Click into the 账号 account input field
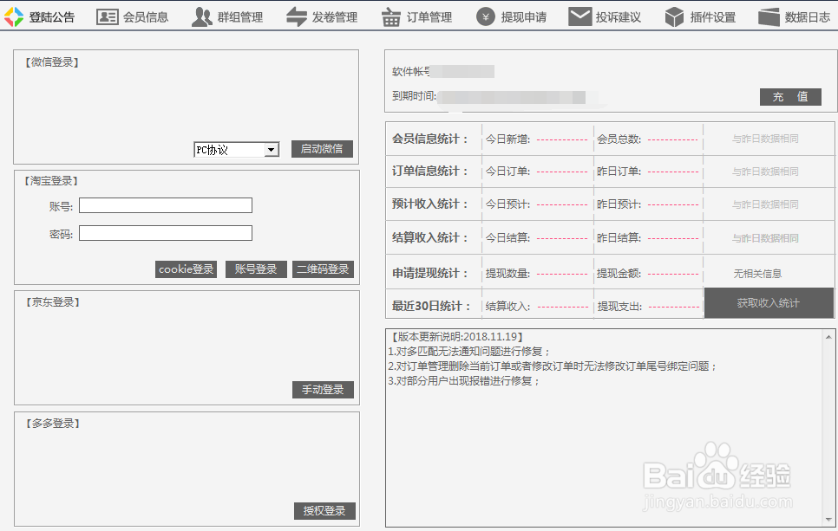This screenshot has width=838, height=531. point(165,204)
